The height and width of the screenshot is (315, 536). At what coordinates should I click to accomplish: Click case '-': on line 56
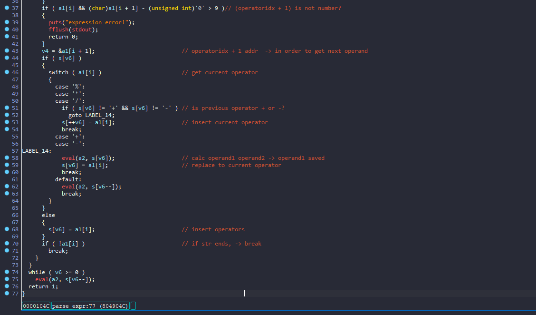click(x=70, y=144)
